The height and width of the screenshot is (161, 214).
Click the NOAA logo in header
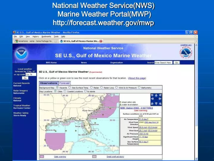coord(21,54)
